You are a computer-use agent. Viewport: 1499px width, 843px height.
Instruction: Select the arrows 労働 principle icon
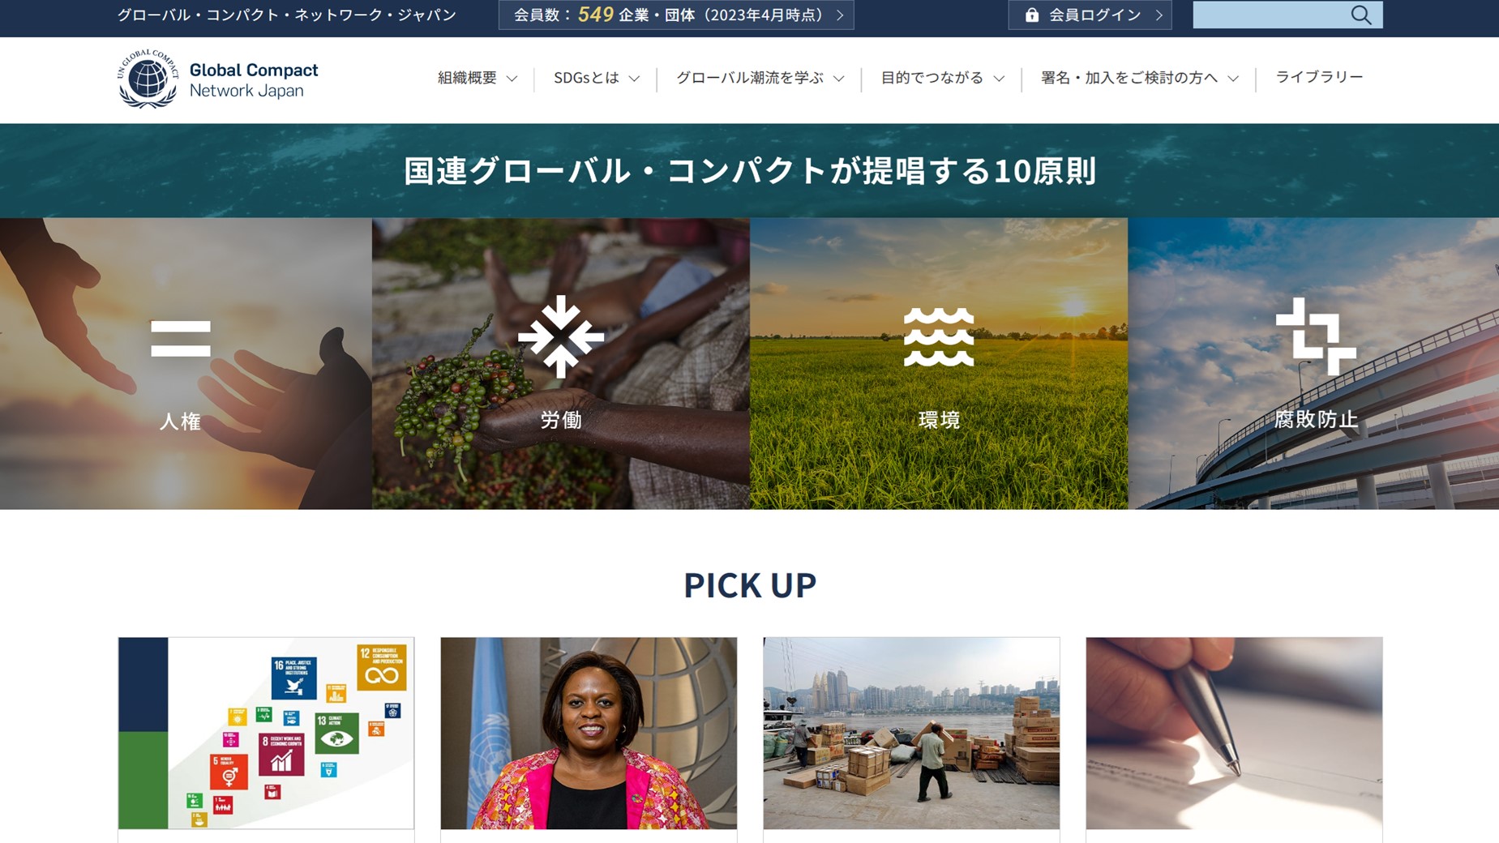[560, 336]
